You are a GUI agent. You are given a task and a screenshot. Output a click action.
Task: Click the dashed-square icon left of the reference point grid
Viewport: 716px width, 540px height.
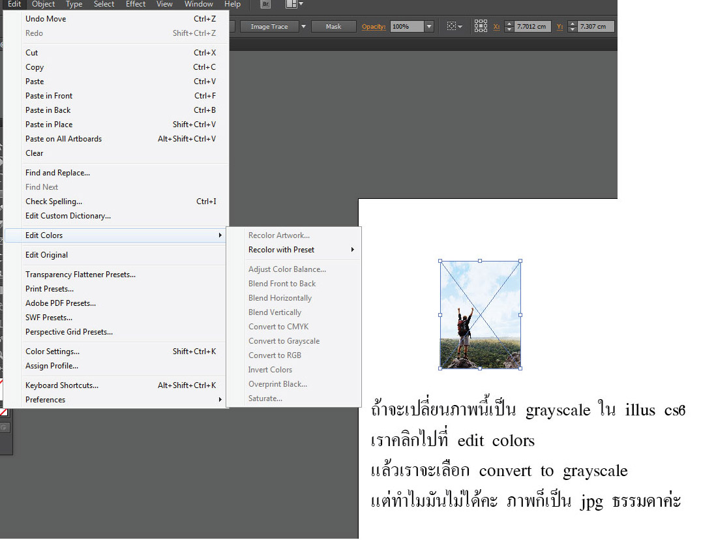pyautogui.click(x=451, y=26)
